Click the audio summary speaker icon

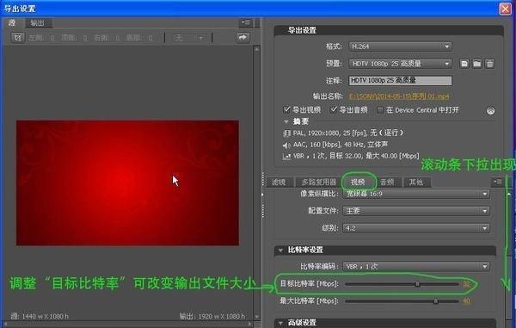286,145
